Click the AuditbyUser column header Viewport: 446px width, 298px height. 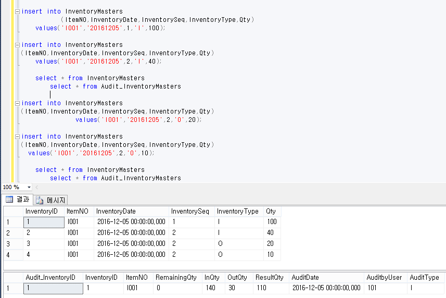point(384,278)
